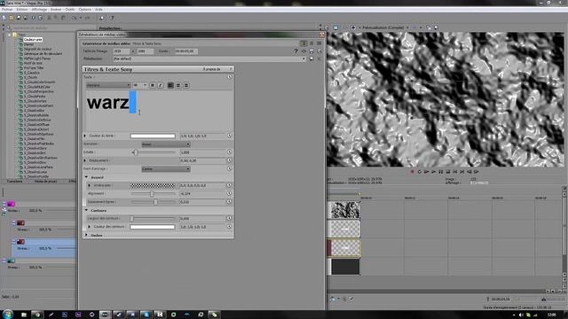This screenshot has height=319, width=568.
Task: Center-align the title text
Action: [178, 85]
